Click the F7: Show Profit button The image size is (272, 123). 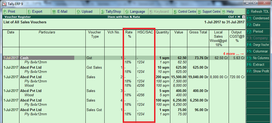point(258,71)
